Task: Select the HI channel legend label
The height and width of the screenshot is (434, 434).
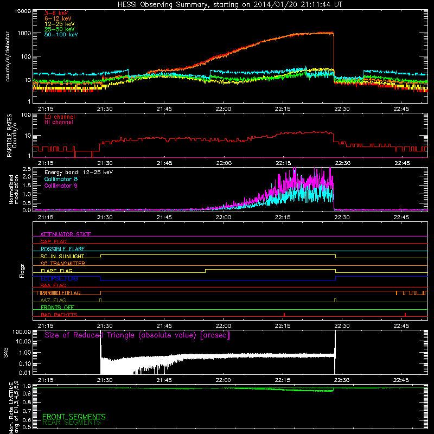Action: (x=59, y=123)
